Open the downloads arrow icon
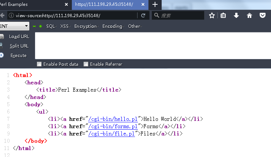 (x=236, y=15)
